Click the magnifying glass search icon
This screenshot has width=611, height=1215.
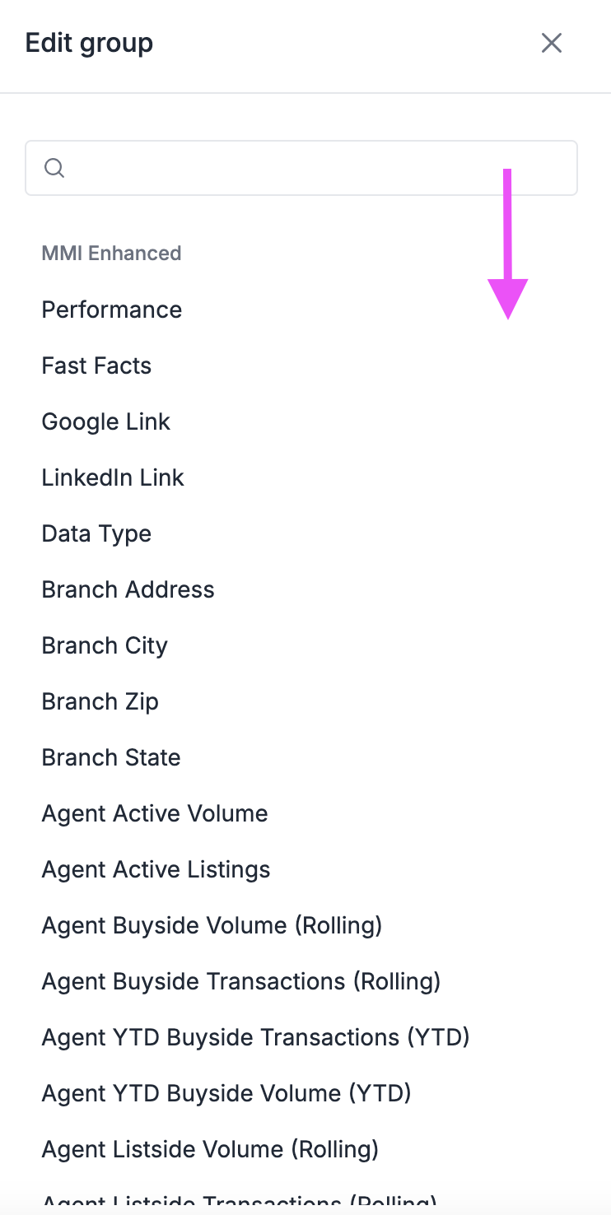(54, 167)
